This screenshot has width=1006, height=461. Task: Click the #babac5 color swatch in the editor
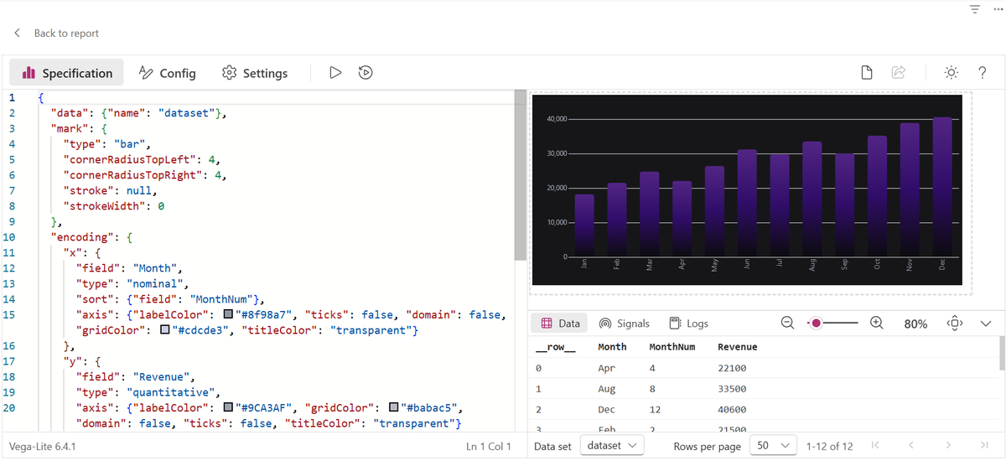point(394,408)
